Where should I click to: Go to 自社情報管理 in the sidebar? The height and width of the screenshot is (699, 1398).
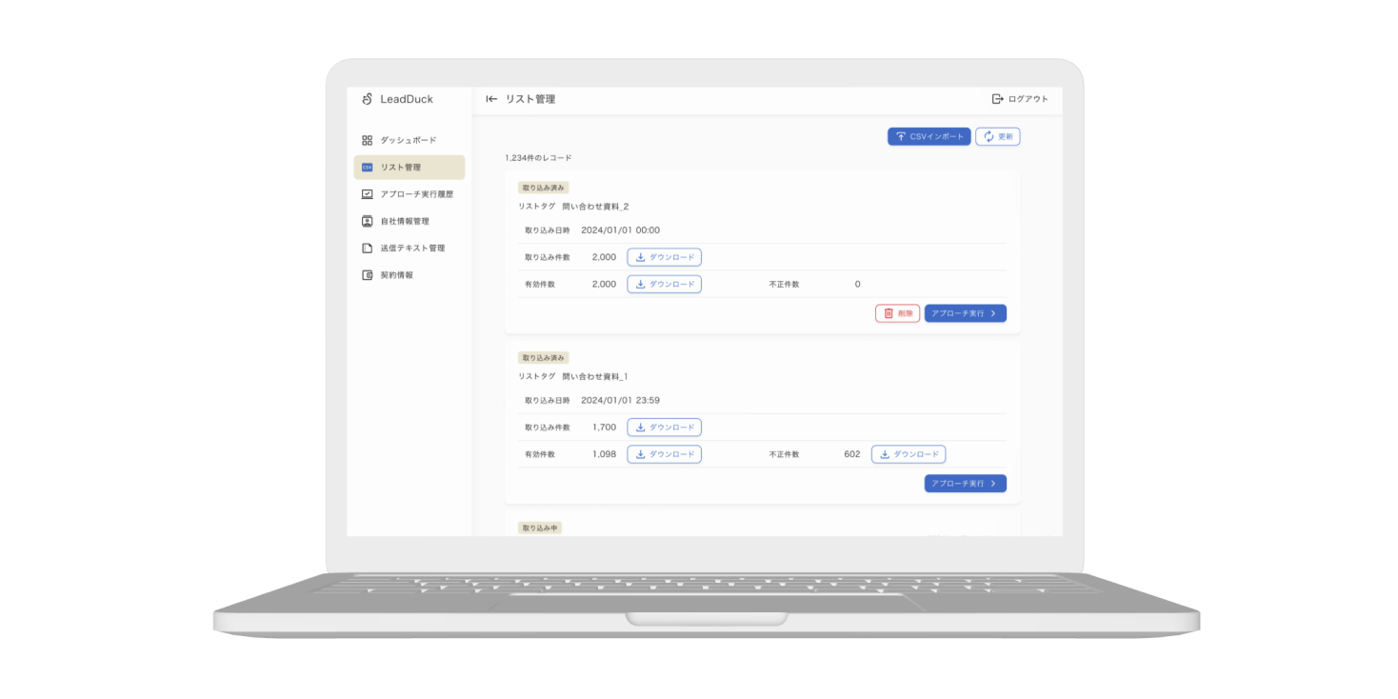point(405,221)
